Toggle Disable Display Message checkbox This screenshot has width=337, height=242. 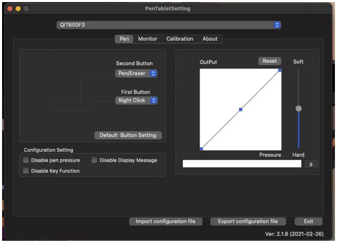94,160
